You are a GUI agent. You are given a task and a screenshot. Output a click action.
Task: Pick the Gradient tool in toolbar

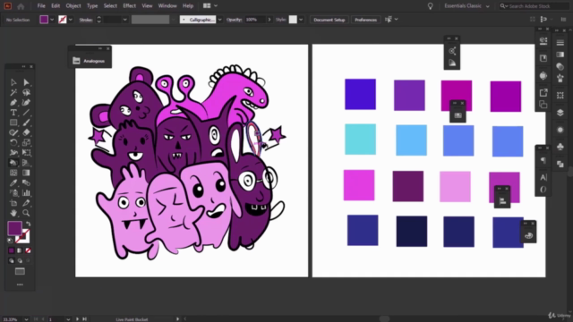26,173
